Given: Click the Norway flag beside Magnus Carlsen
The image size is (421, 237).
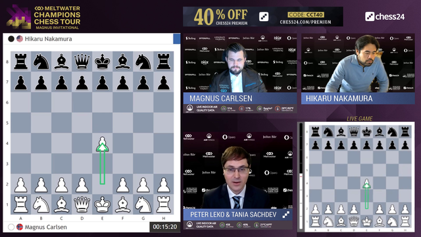Looking at the screenshot, I should [20, 227].
